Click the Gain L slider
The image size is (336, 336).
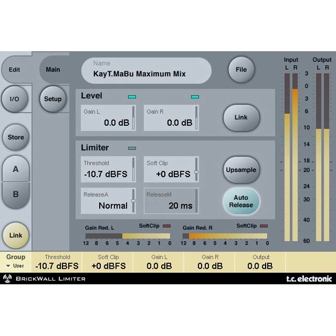[x=133, y=118]
